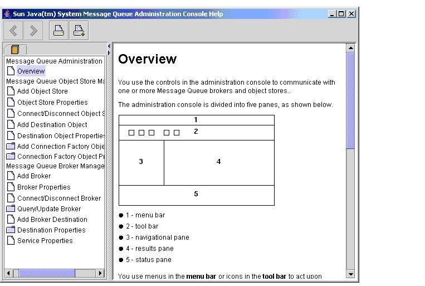Click the Connection Factory Object Properties folder icon
Screen dimensions: 425x286
click(11, 156)
